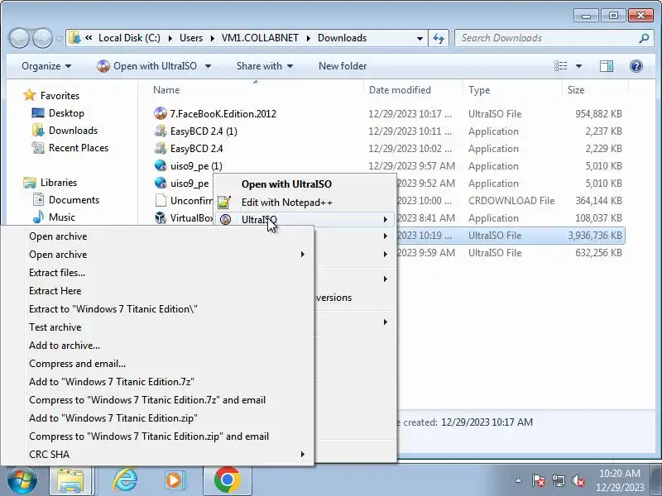Image resolution: width=662 pixels, height=496 pixels.
Task: Click the UltraISO disc icon in context menu
Action: [225, 220]
